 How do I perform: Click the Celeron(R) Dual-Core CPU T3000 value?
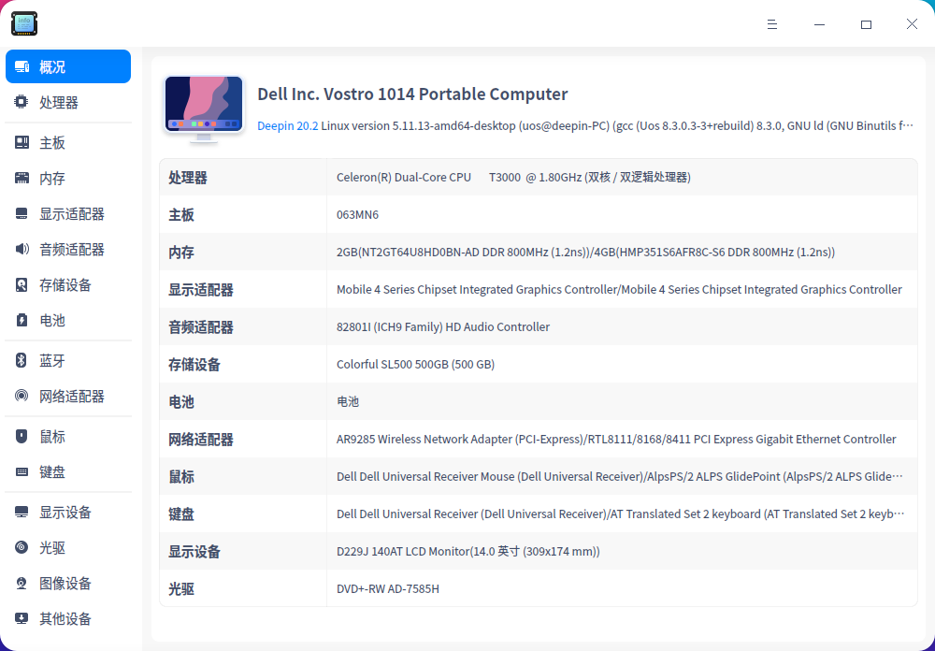click(513, 177)
